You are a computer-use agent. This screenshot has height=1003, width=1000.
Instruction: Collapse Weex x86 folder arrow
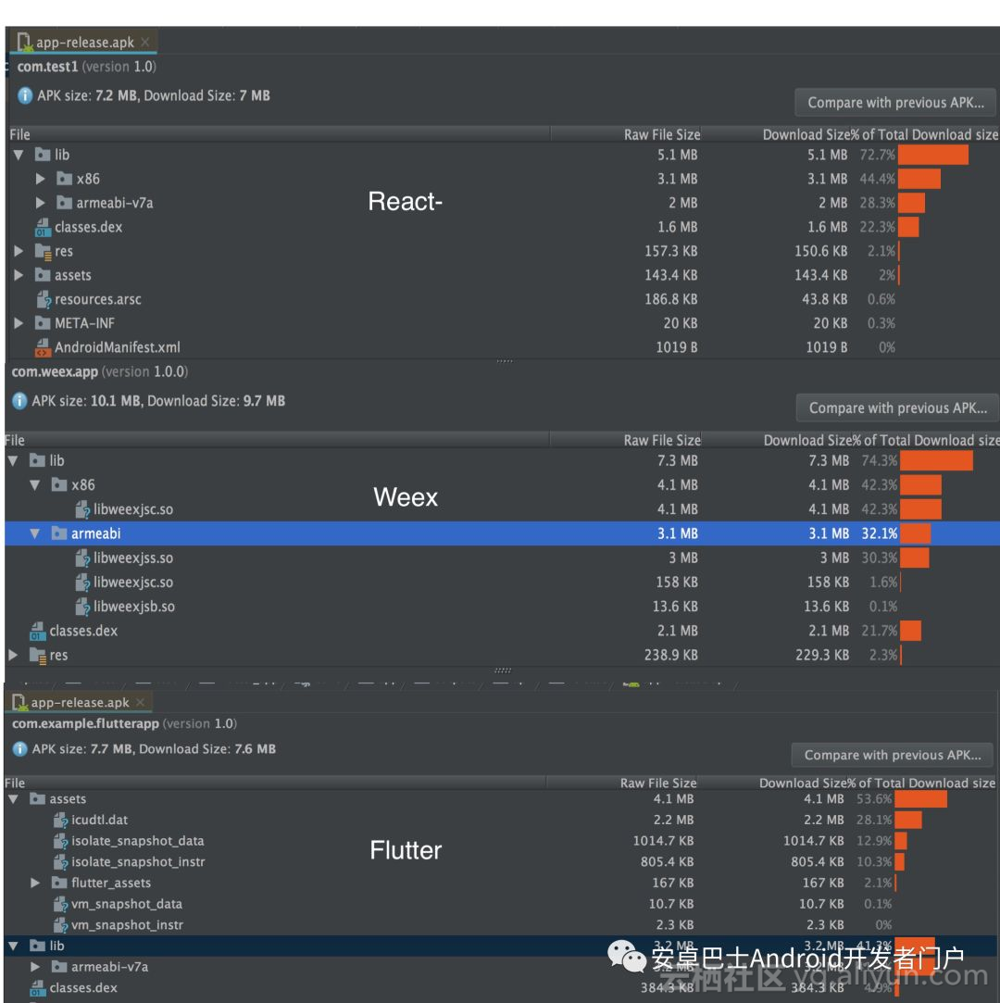[34, 485]
